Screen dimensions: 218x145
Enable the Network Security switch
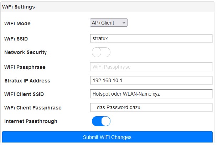click(101, 52)
